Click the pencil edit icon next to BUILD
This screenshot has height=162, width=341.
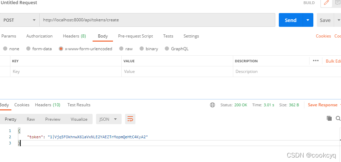point(326,3)
